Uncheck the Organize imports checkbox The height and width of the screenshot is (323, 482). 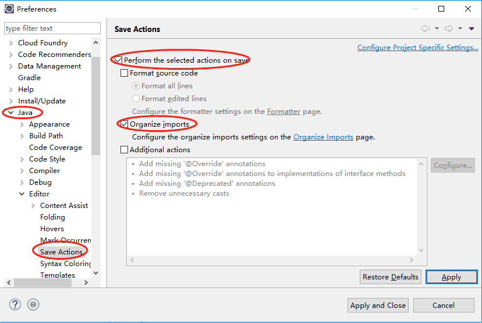coord(124,124)
